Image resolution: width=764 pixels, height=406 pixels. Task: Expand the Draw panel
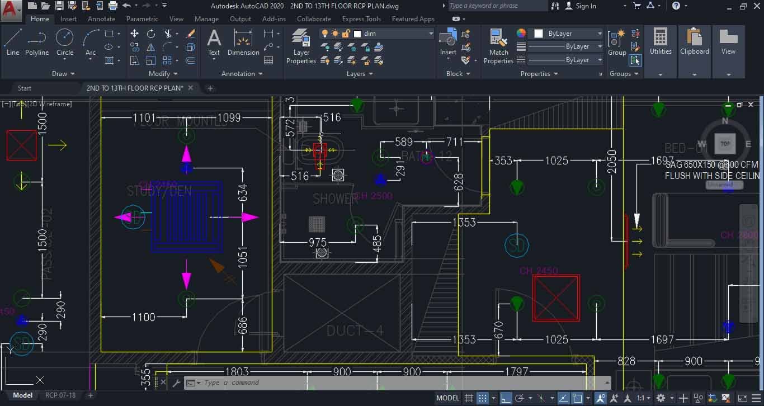63,73
